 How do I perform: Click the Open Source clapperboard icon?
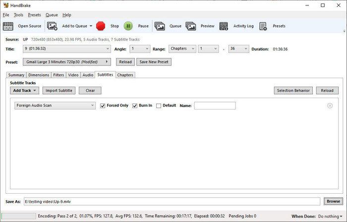point(8,26)
